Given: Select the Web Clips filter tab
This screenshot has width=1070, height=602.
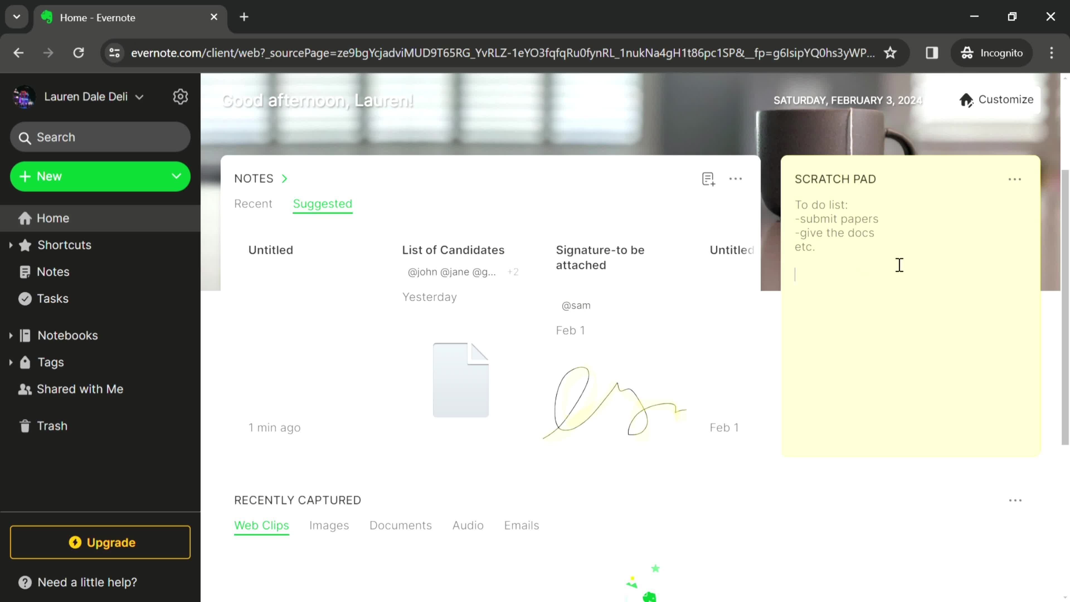Looking at the screenshot, I should [262, 525].
